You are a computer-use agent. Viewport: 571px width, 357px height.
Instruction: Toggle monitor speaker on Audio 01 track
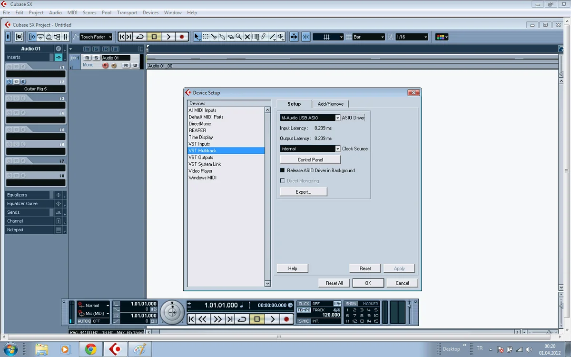coord(114,66)
